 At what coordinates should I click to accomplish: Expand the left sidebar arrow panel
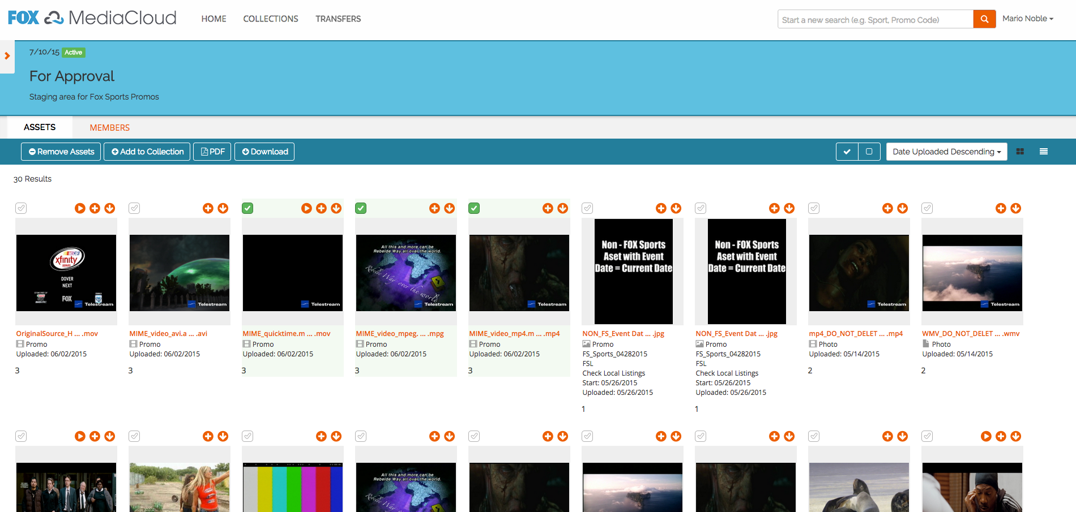(7, 56)
